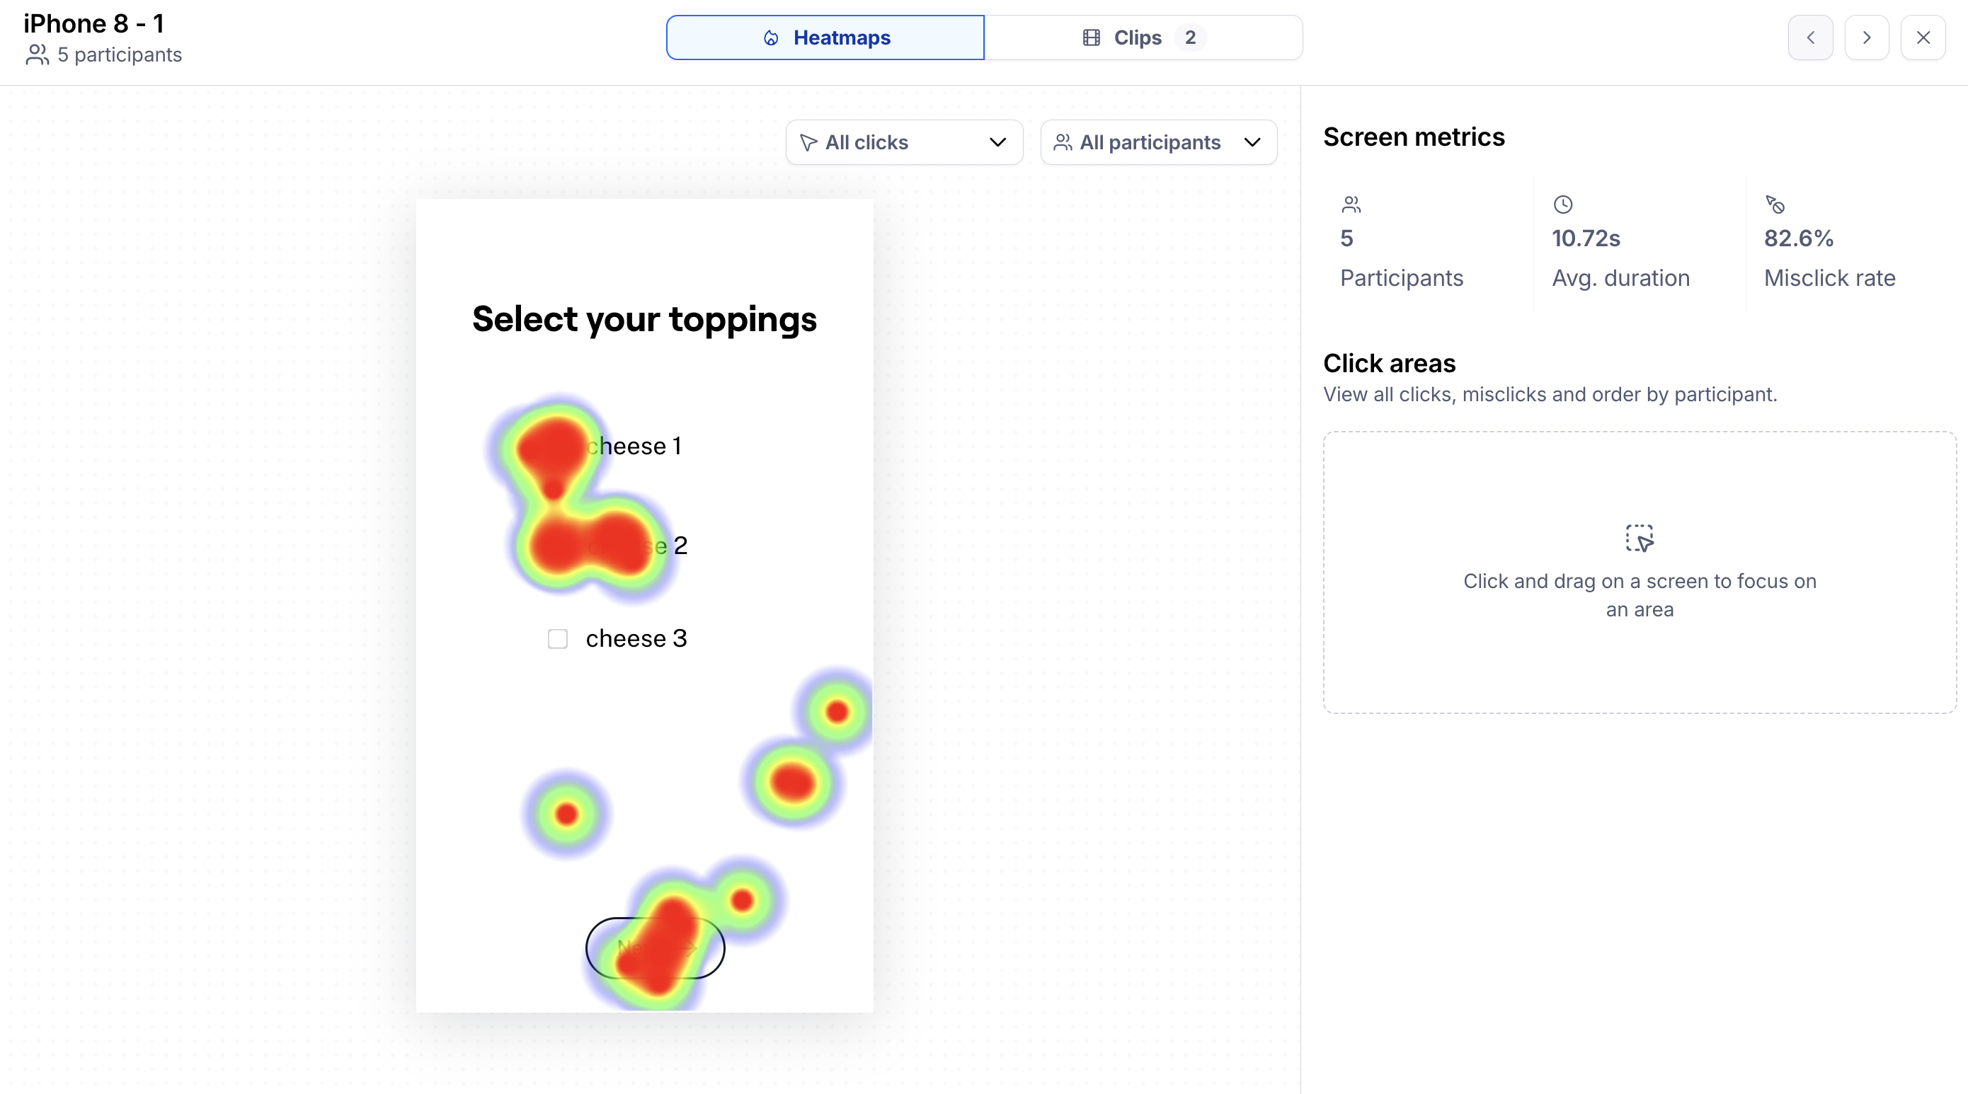Open the All participants dropdown

[x=1157, y=142]
